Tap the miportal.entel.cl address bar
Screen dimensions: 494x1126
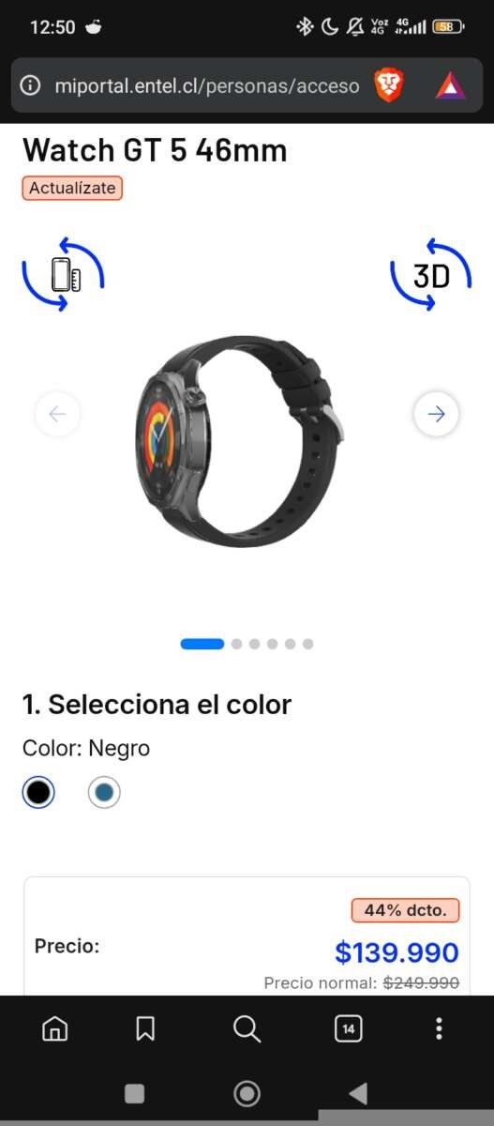click(x=207, y=86)
